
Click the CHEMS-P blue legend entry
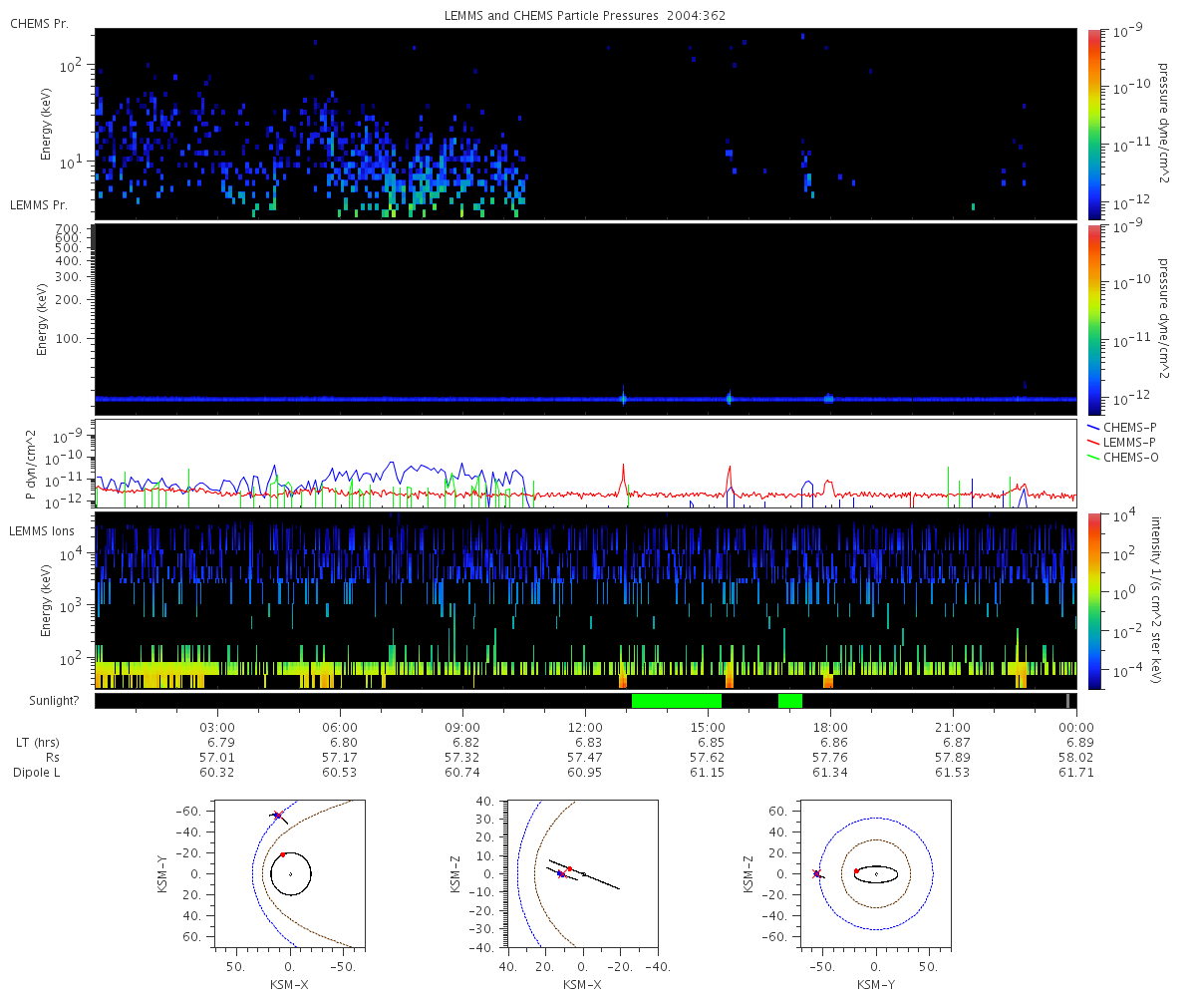[x=1127, y=428]
